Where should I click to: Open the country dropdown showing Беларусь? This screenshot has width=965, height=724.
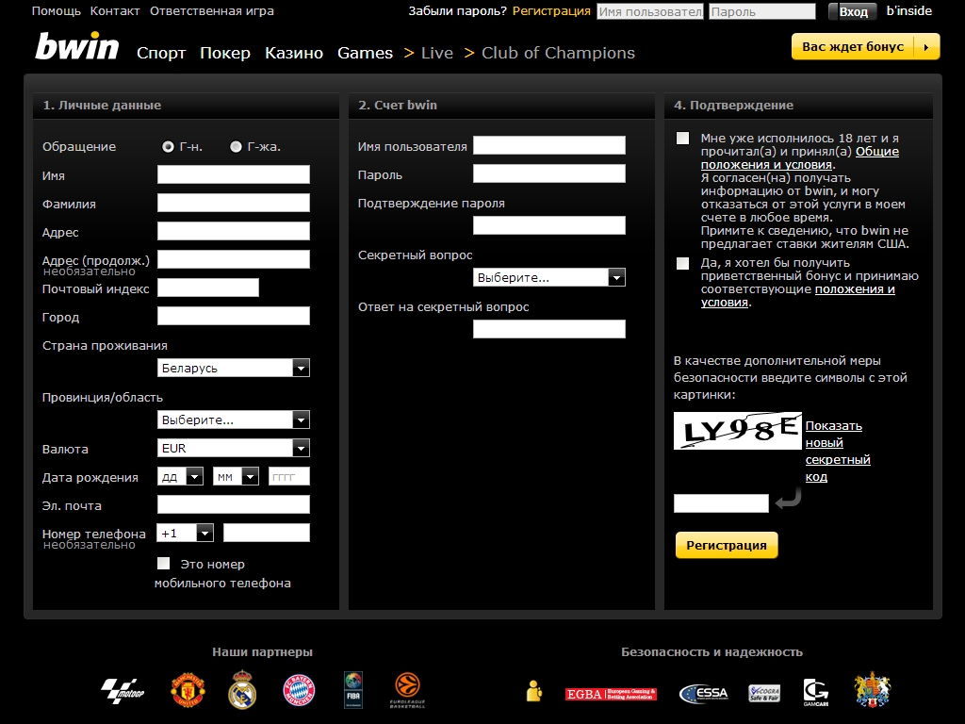click(233, 368)
